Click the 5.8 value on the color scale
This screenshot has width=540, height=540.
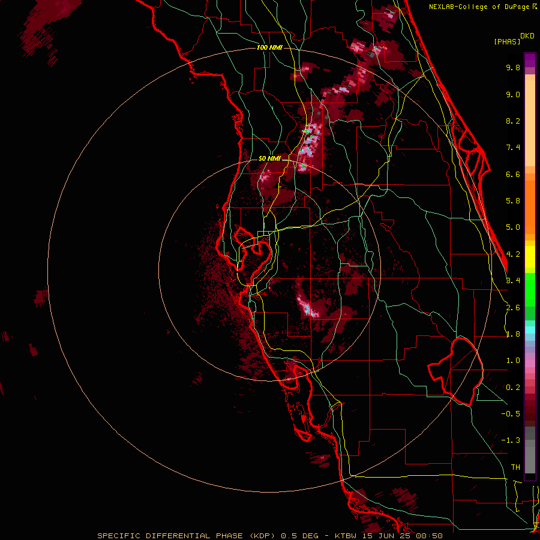point(513,201)
